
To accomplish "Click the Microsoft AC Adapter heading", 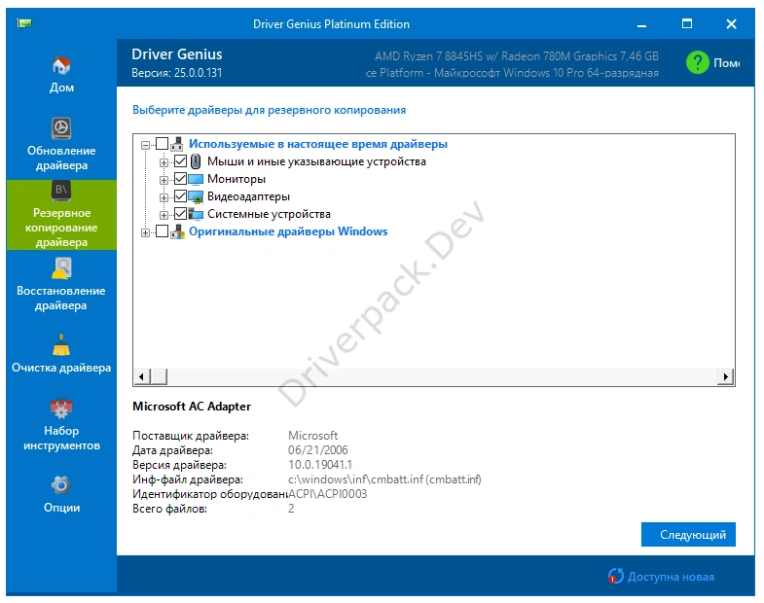I will [192, 407].
